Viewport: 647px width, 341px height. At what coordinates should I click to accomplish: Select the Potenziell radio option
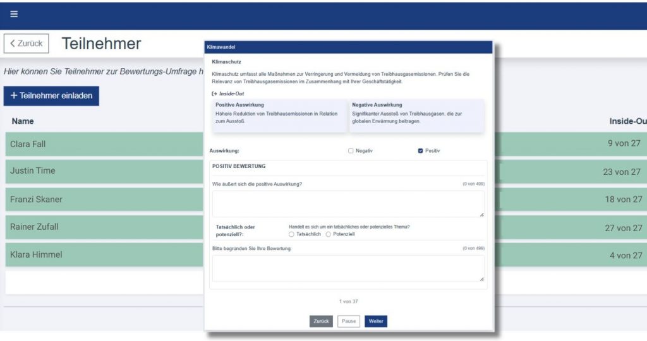pyautogui.click(x=329, y=234)
